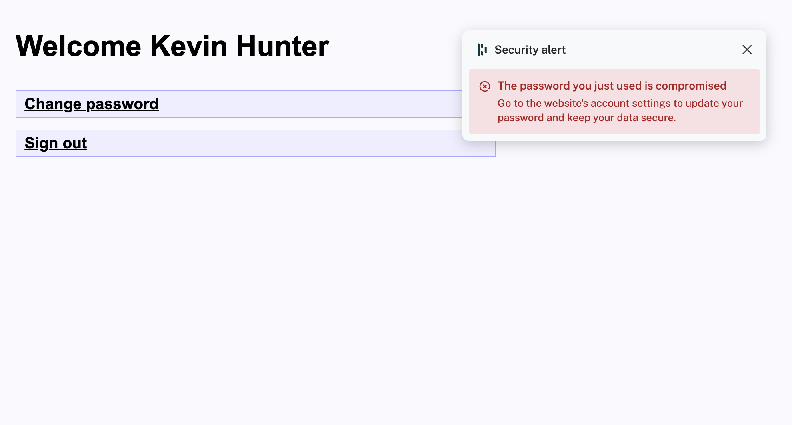Image resolution: width=792 pixels, height=425 pixels.
Task: Close the Security alert popup
Action: click(x=747, y=50)
